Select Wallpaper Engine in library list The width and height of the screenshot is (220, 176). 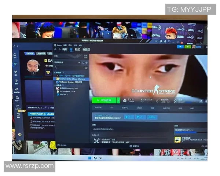[x=71, y=82]
